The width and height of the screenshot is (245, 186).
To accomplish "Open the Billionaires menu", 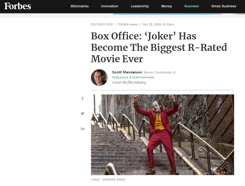I will coord(80,6).
